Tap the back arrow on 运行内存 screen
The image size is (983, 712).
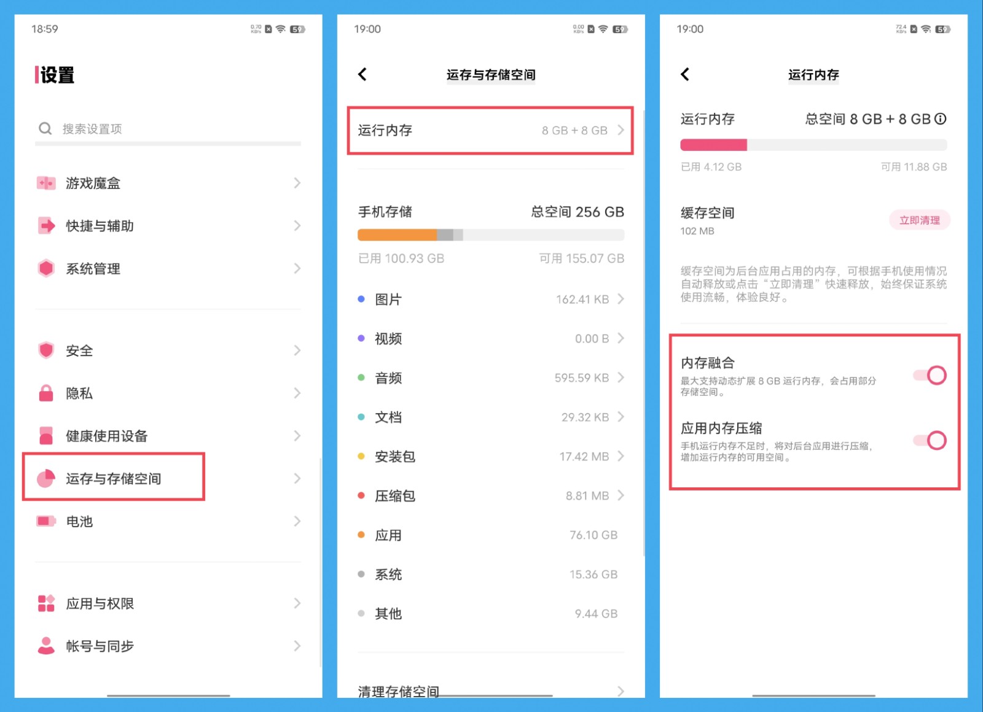tap(685, 74)
